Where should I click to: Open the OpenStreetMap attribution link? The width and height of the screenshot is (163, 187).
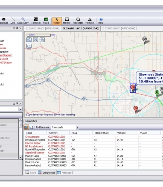50,115
